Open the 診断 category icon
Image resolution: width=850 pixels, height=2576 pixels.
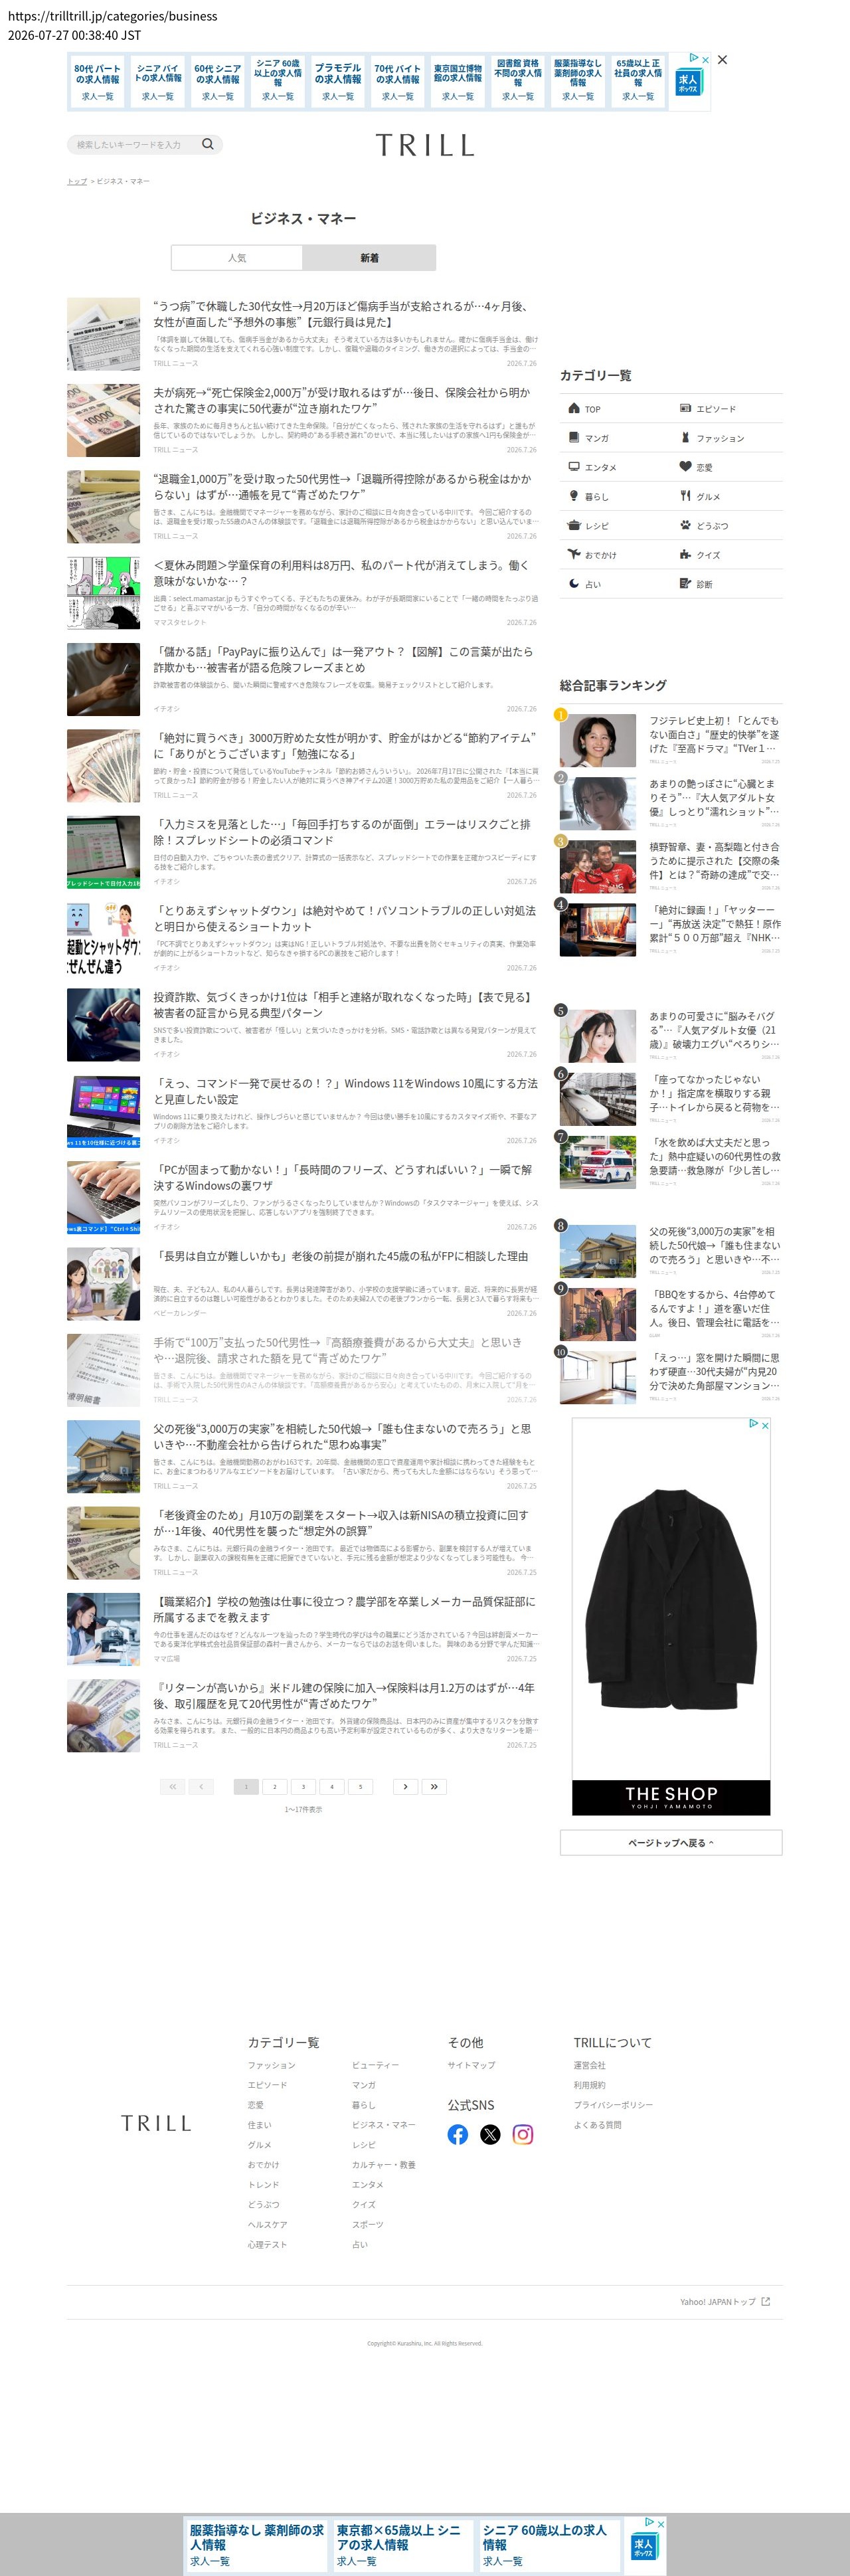tap(685, 582)
